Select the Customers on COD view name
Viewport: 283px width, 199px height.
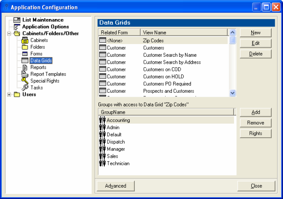tap(162, 70)
